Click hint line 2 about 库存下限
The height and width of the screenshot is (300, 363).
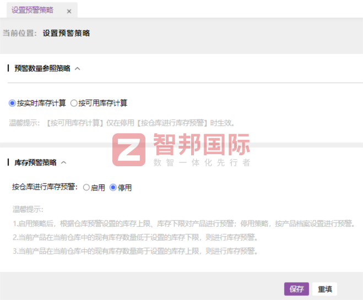(135, 238)
